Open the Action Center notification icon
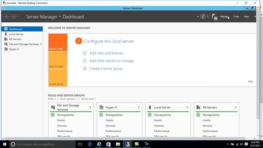Viewport: 263px width, 148px height. 246,144
